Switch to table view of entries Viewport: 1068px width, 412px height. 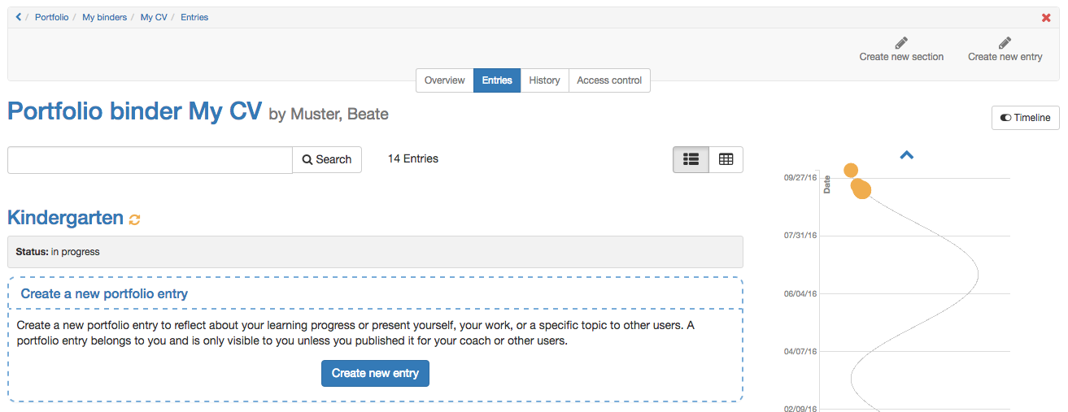click(x=726, y=160)
